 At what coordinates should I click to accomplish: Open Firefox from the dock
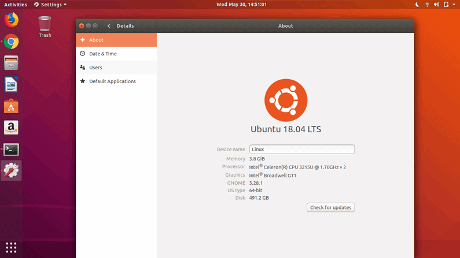tap(12, 20)
